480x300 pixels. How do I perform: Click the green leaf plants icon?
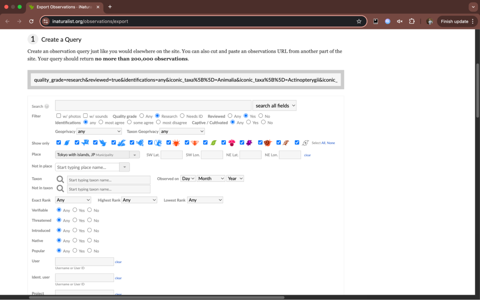pos(213,143)
